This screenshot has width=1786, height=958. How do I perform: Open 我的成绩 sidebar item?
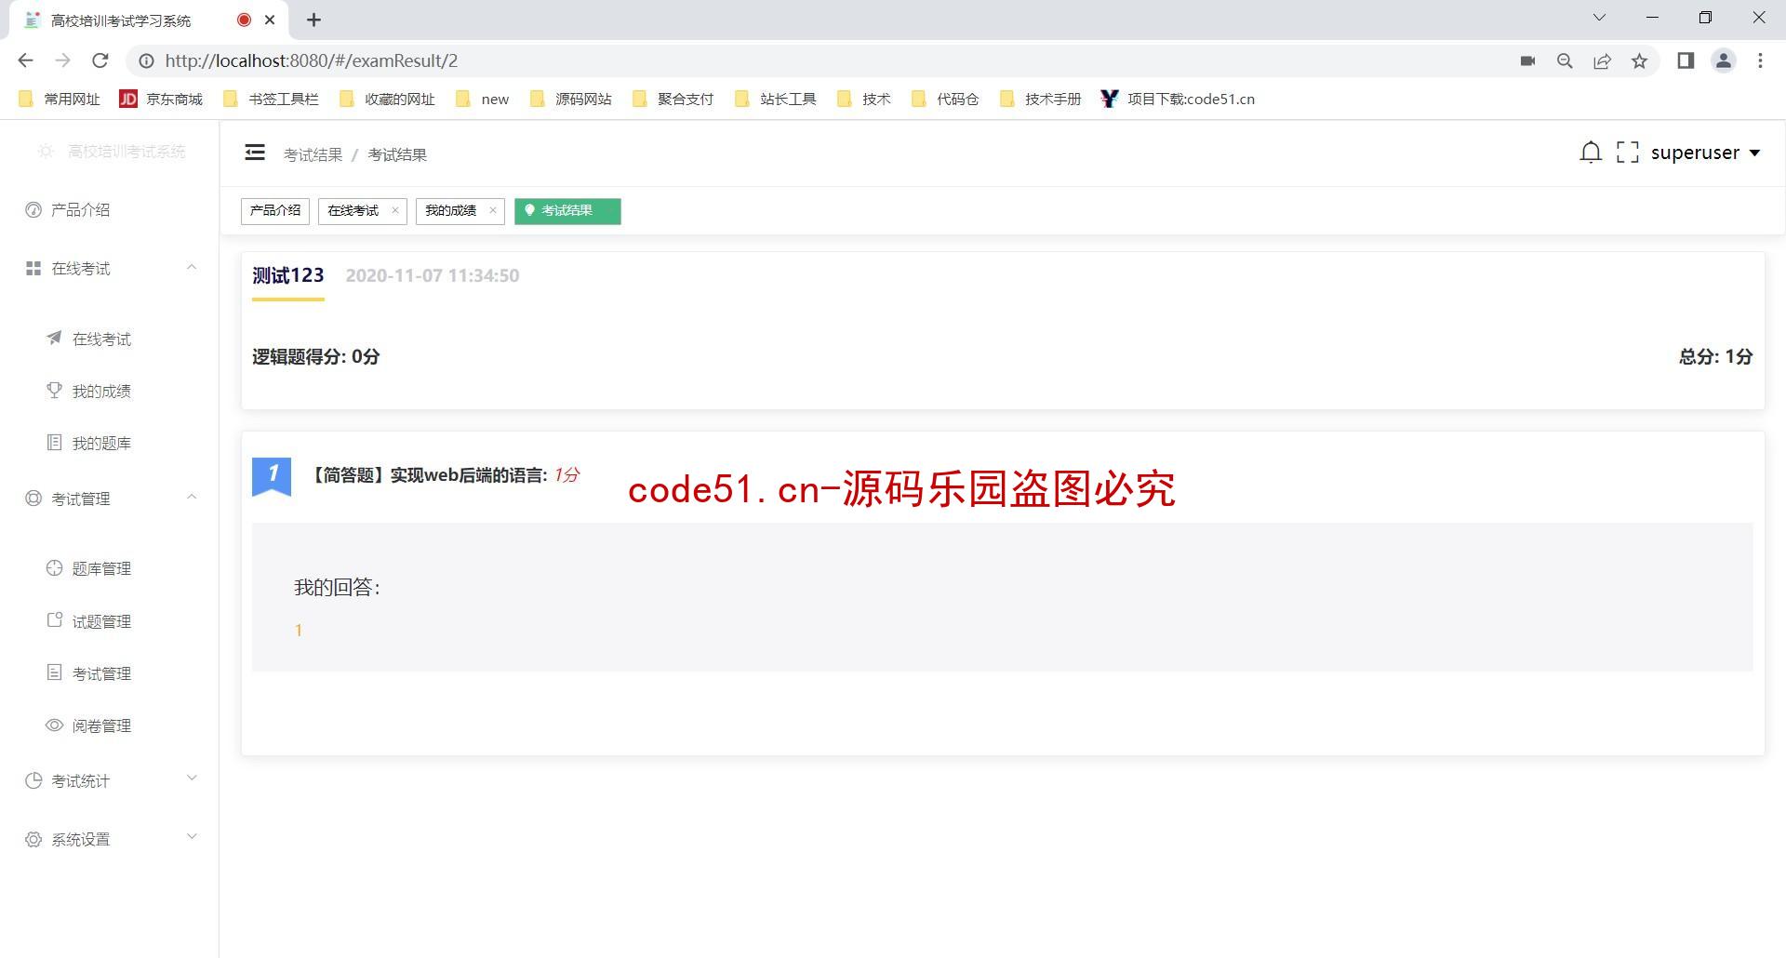[109, 392]
